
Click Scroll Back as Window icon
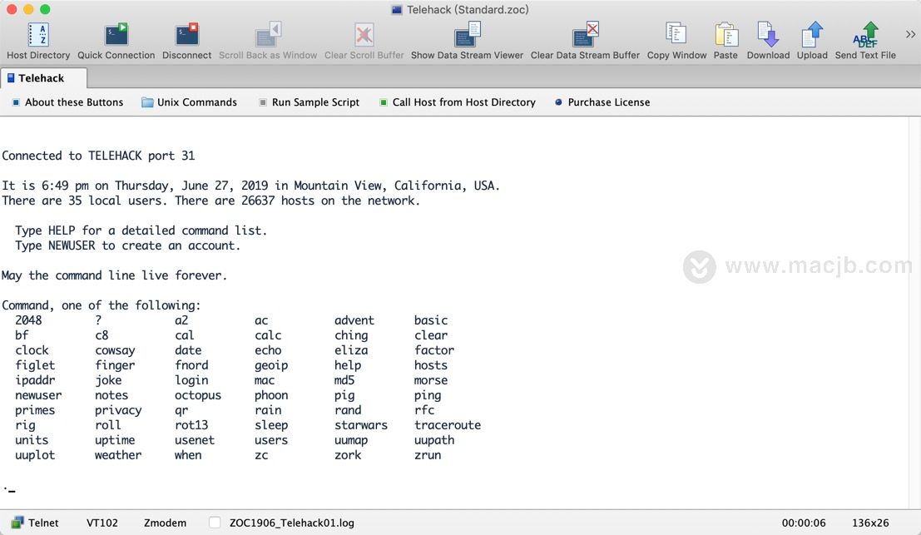click(268, 35)
